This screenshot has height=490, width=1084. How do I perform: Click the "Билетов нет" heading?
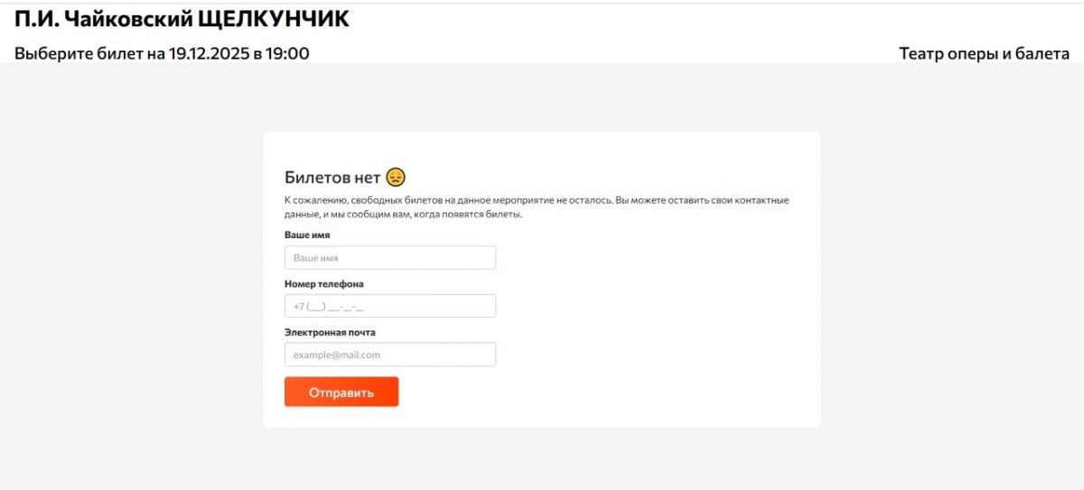tap(332, 178)
